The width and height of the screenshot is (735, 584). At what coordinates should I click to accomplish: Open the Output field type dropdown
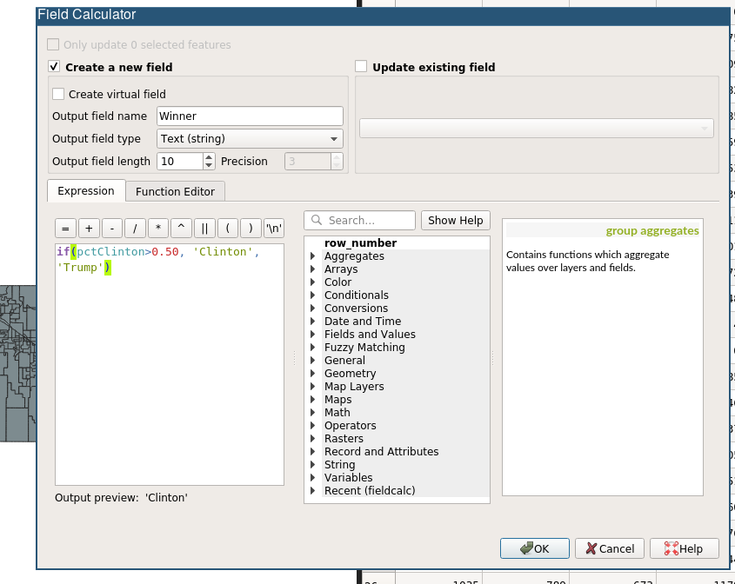250,139
